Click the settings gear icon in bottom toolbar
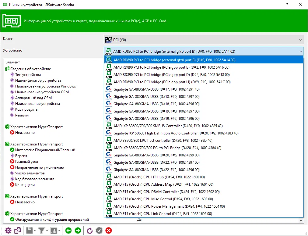This screenshot has height=236, width=308. (8, 231)
